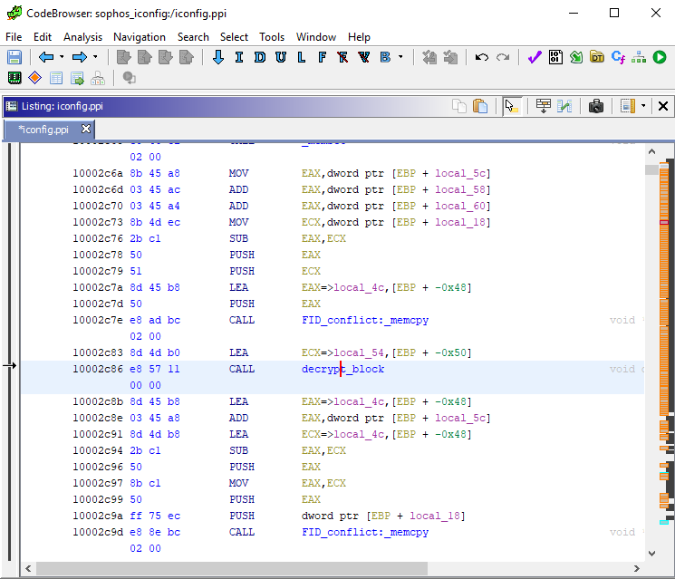675x579 pixels.
Task: Open diff view with the listing header icon
Action: pos(564,106)
